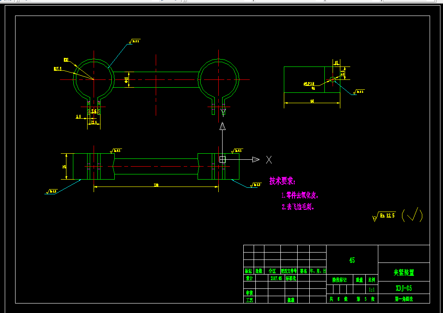Click the scale value '1:1'
This screenshot has height=313, width=443.
point(372,290)
